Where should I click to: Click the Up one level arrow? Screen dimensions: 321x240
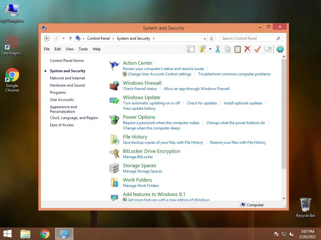click(x=71, y=38)
